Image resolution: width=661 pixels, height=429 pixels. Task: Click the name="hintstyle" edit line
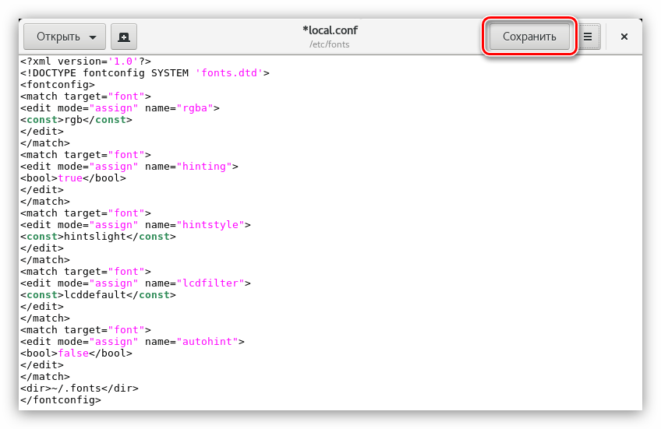tap(136, 225)
